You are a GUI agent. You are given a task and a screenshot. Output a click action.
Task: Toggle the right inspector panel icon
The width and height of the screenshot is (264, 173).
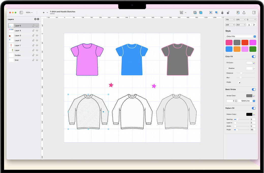click(x=254, y=12)
